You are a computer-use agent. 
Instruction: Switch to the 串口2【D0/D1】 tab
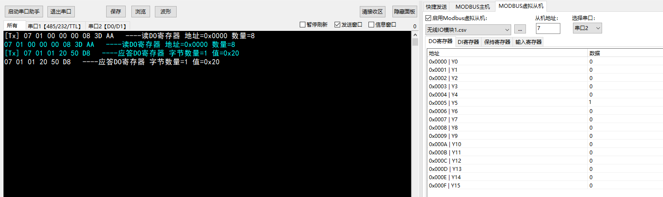click(x=107, y=26)
